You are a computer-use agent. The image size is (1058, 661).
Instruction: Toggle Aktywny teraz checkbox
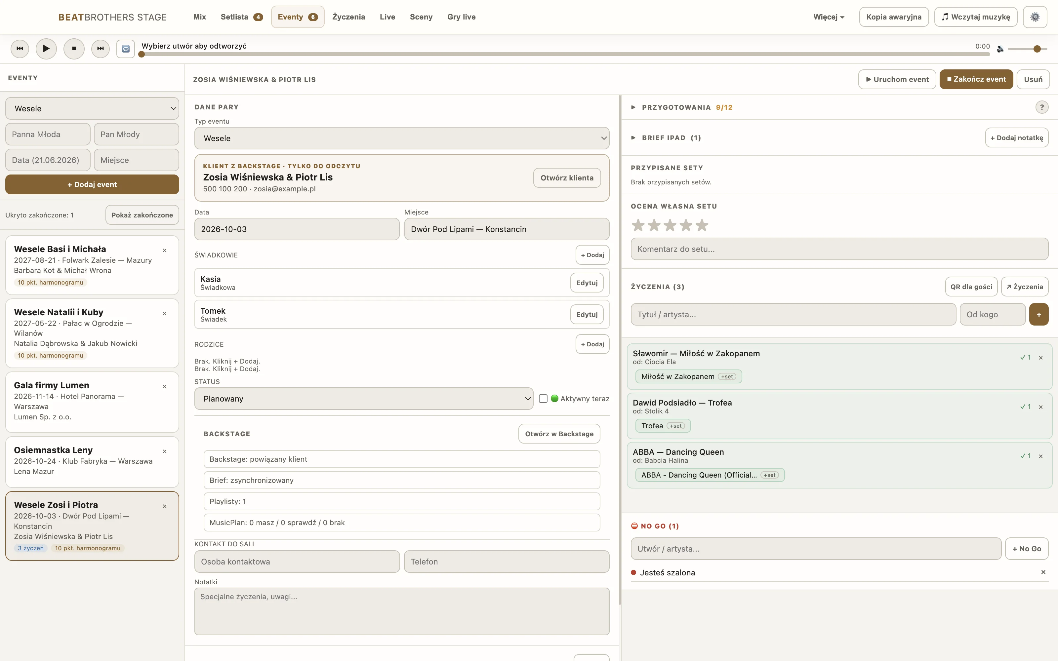[543, 399]
